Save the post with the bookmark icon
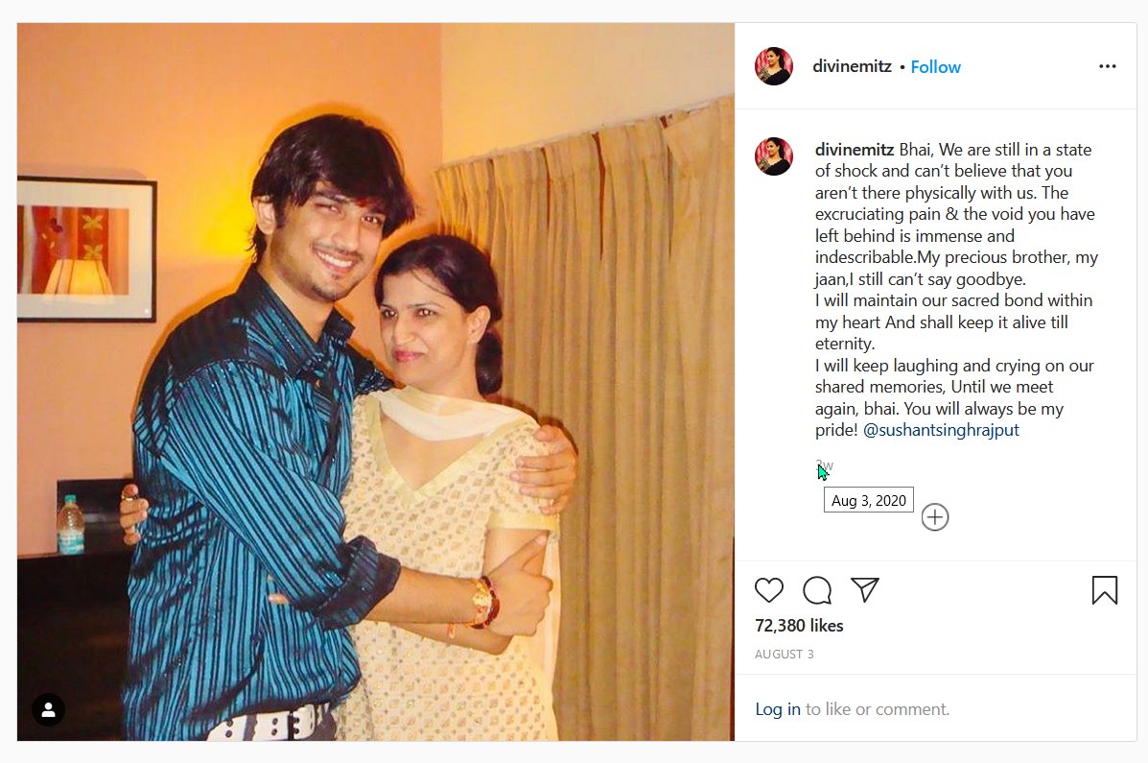This screenshot has height=763, width=1148. pos(1105,590)
